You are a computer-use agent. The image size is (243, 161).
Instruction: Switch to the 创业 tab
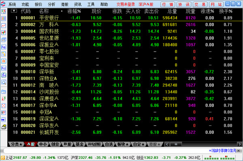(55, 144)
